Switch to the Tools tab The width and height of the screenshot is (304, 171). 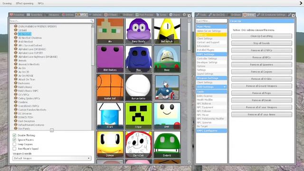(201, 15)
